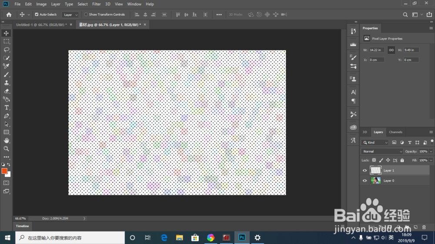Toggle the Auto-Select checkbox

(x=37, y=14)
